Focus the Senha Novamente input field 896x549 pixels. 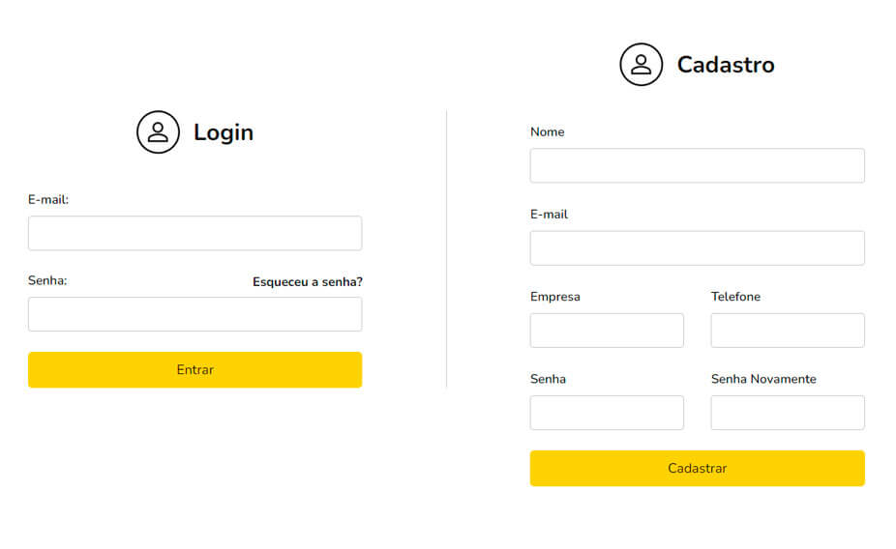788,413
